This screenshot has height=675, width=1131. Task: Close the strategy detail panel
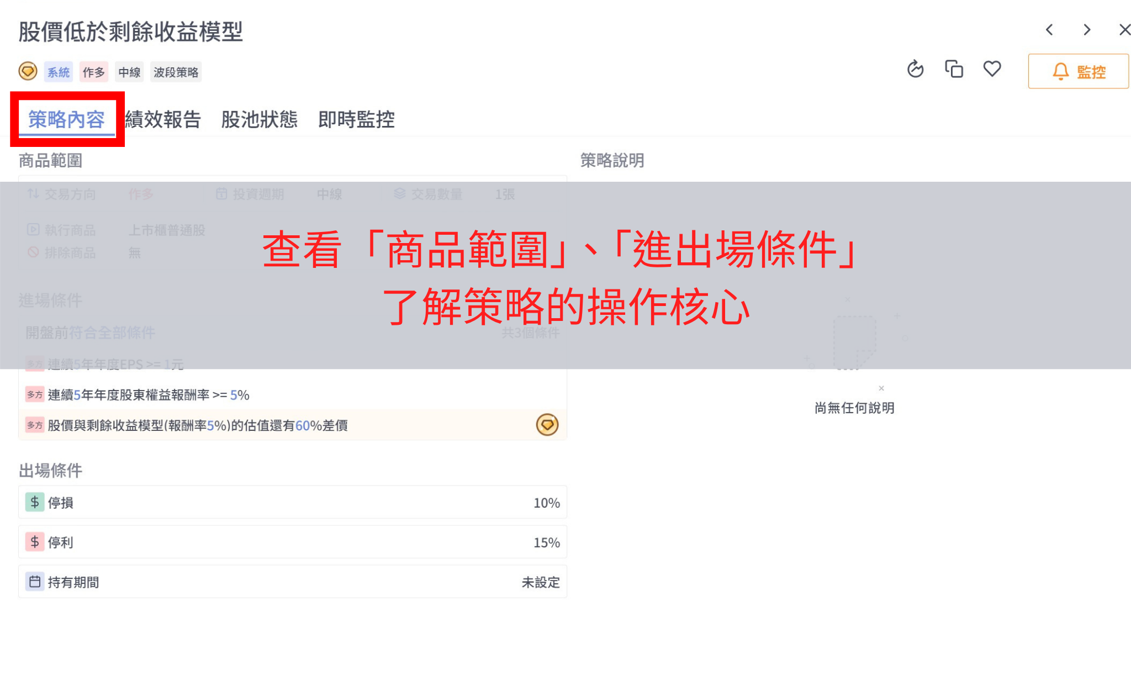tap(1124, 30)
